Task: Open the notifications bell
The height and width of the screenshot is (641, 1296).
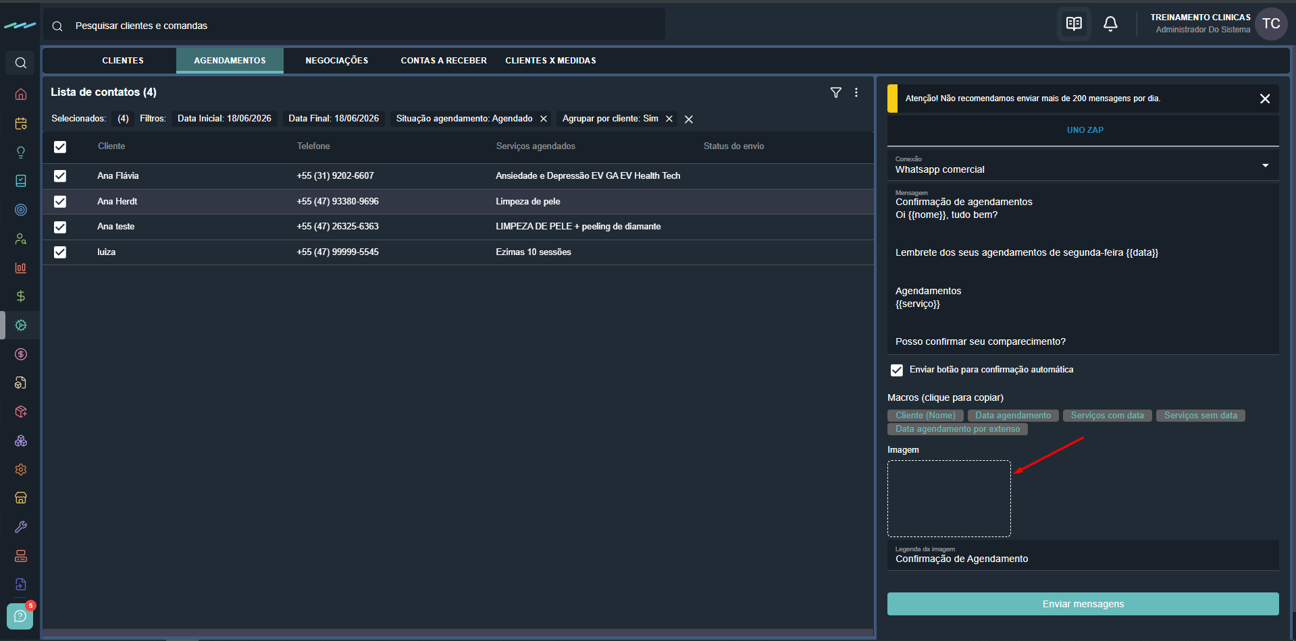Action: [1110, 24]
